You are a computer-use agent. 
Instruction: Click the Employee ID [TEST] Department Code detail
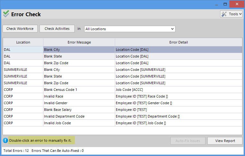pyautogui.click(x=179, y=117)
